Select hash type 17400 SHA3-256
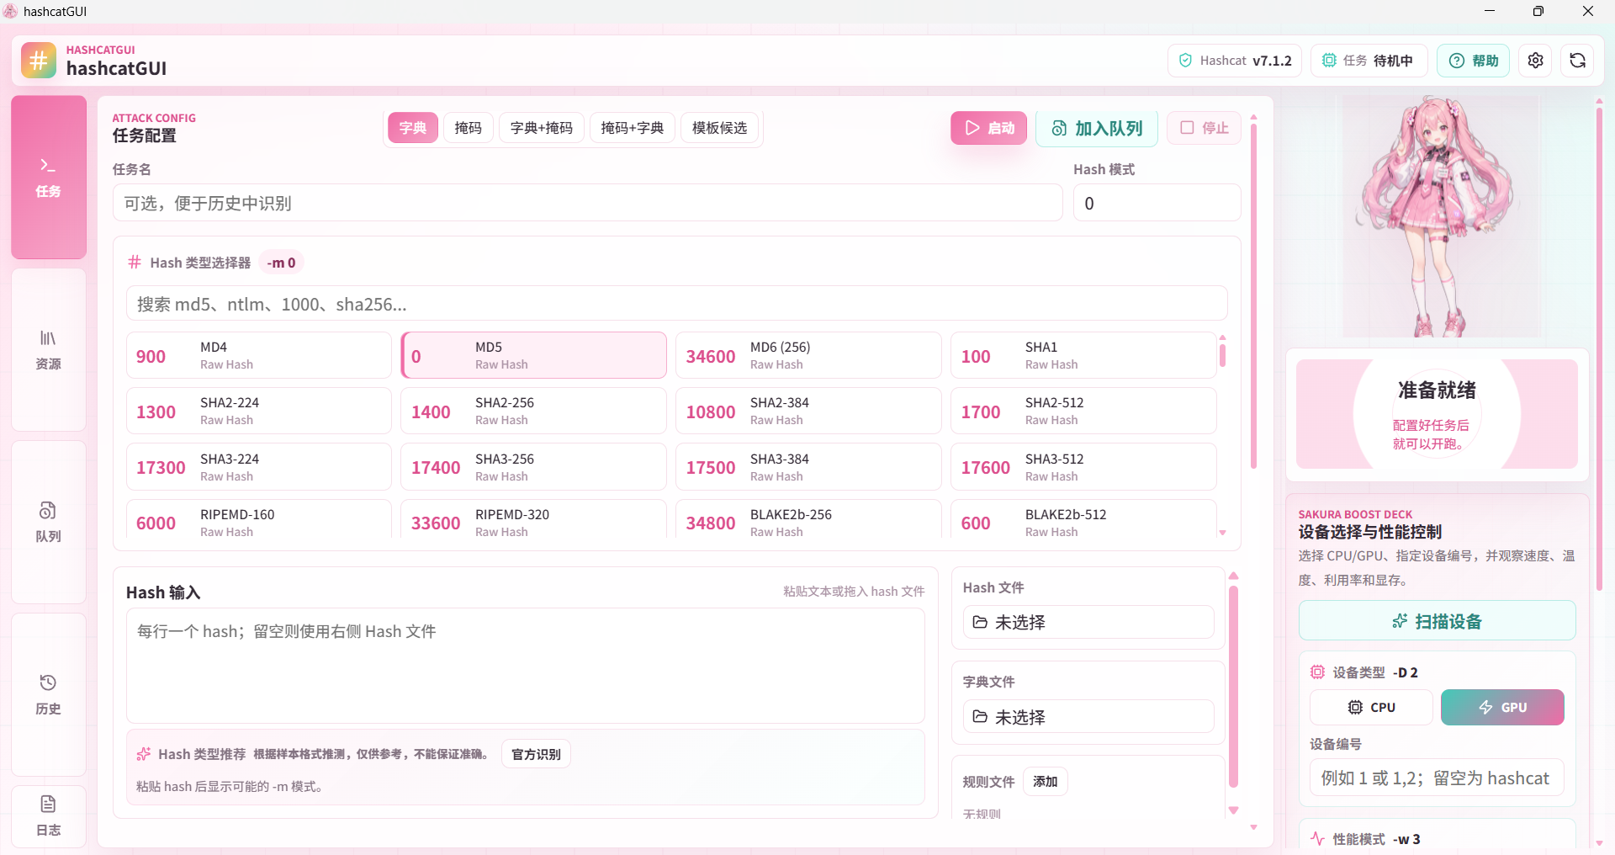The height and width of the screenshot is (855, 1615). (534, 467)
